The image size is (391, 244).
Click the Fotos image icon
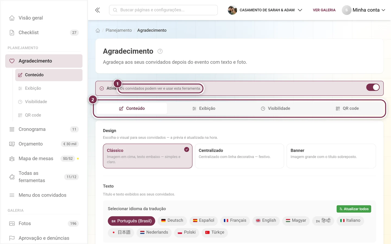pyautogui.click(x=12, y=224)
